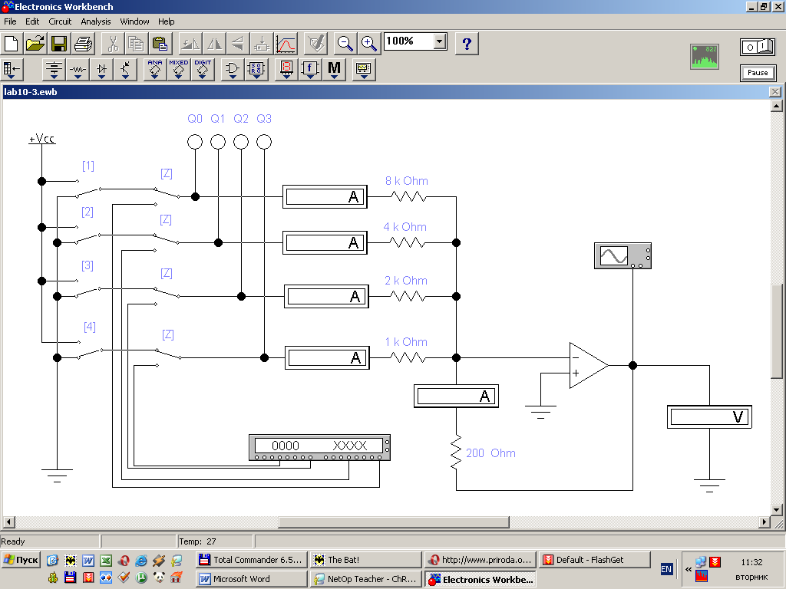Select the 8 k Ohm resistor

click(x=408, y=197)
